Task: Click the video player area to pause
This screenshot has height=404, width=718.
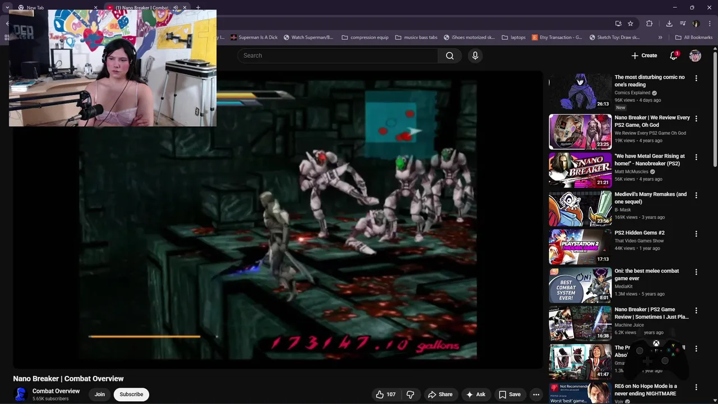Action: click(278, 219)
